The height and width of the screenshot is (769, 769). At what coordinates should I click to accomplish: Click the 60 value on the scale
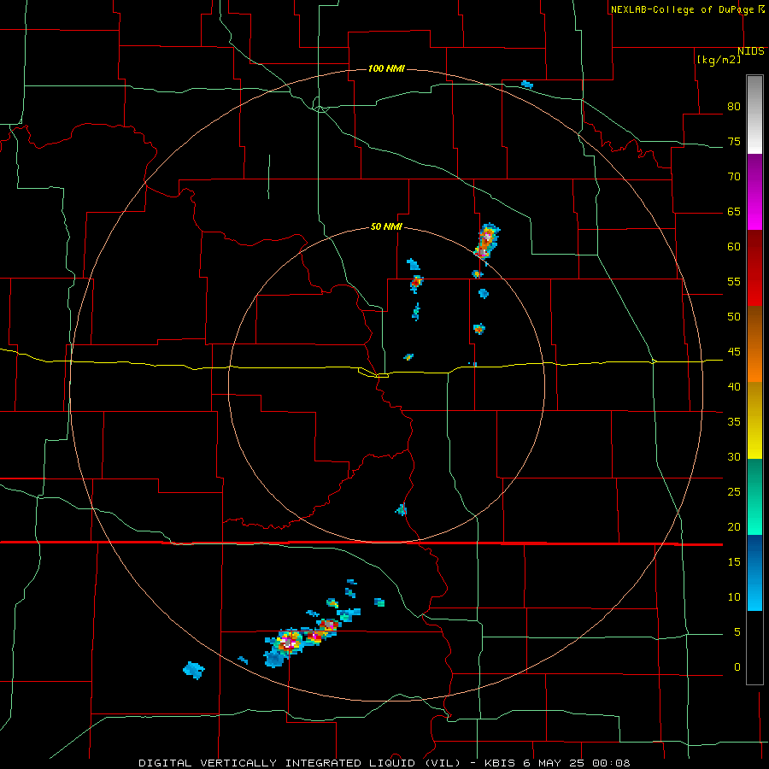tap(734, 246)
